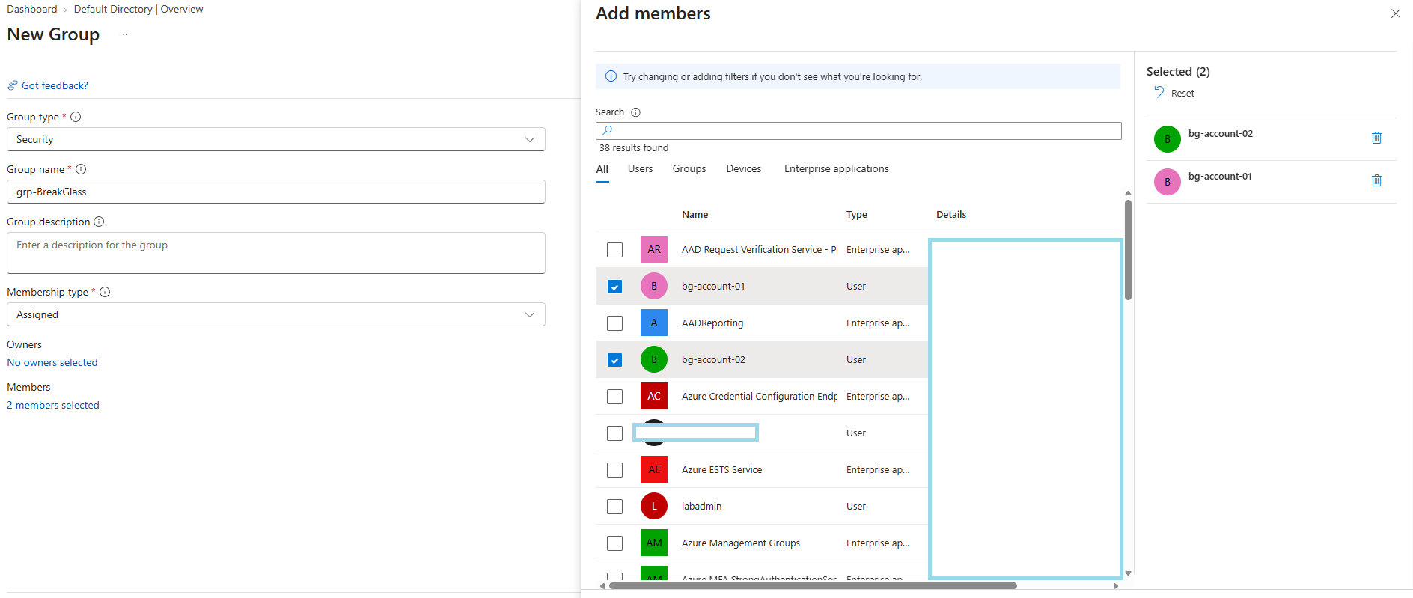Image resolution: width=1413 pixels, height=598 pixels.
Task: Uncheck the bg-account-02 checkbox
Action: 614,359
